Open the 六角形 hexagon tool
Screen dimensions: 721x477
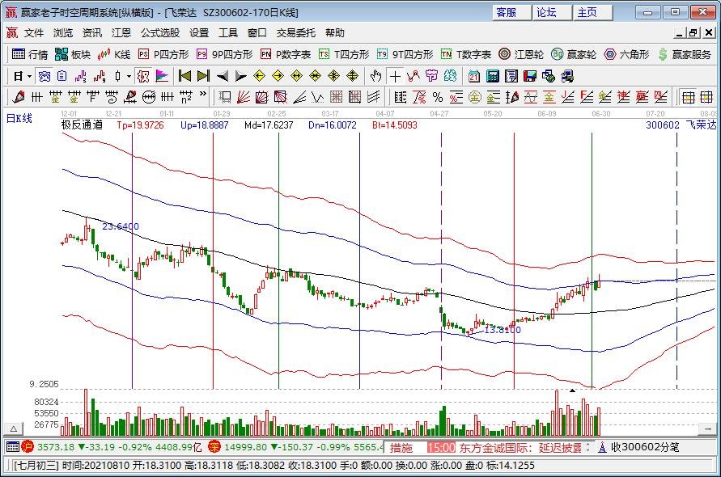coord(626,55)
